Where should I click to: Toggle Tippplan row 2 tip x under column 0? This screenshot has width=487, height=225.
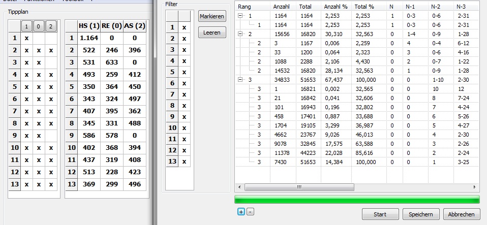[39, 50]
